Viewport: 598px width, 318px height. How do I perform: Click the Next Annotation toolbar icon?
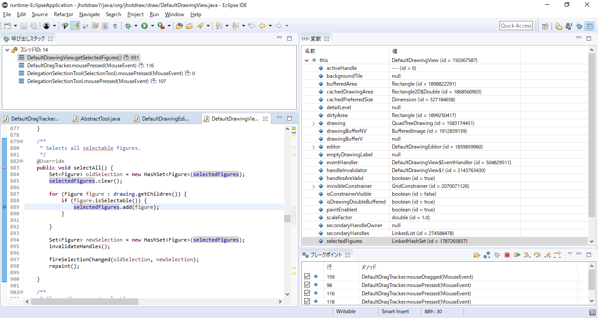[x=218, y=26]
